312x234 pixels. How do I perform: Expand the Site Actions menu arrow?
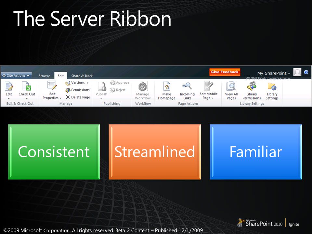[28, 76]
